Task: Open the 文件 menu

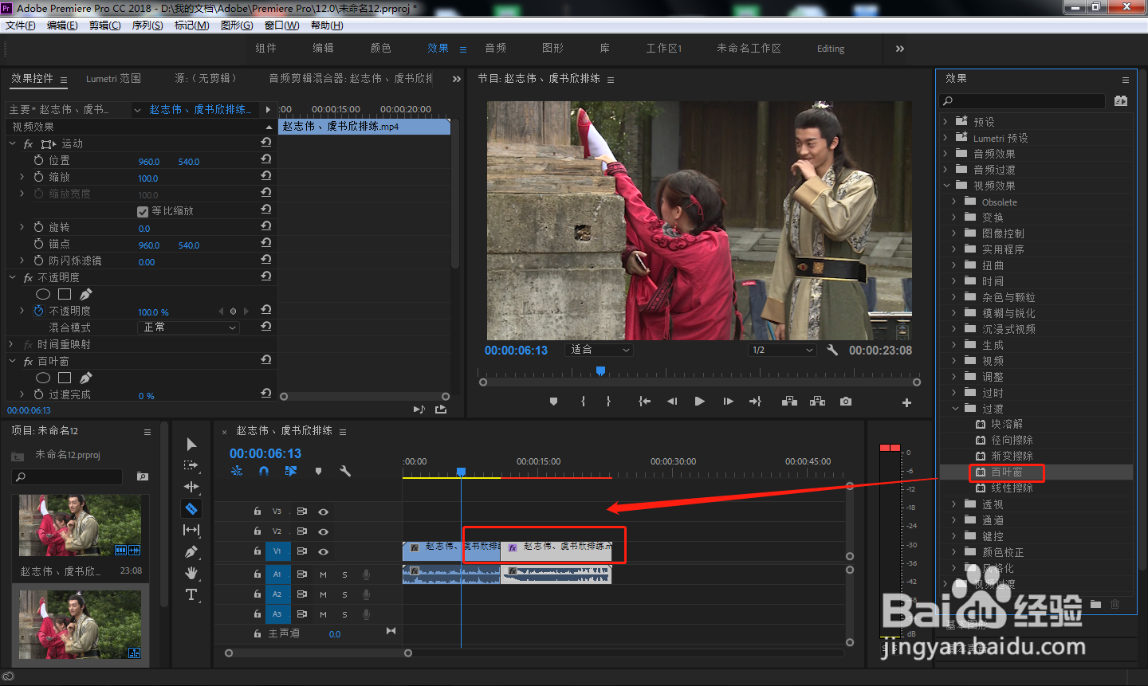Action: tap(20, 25)
